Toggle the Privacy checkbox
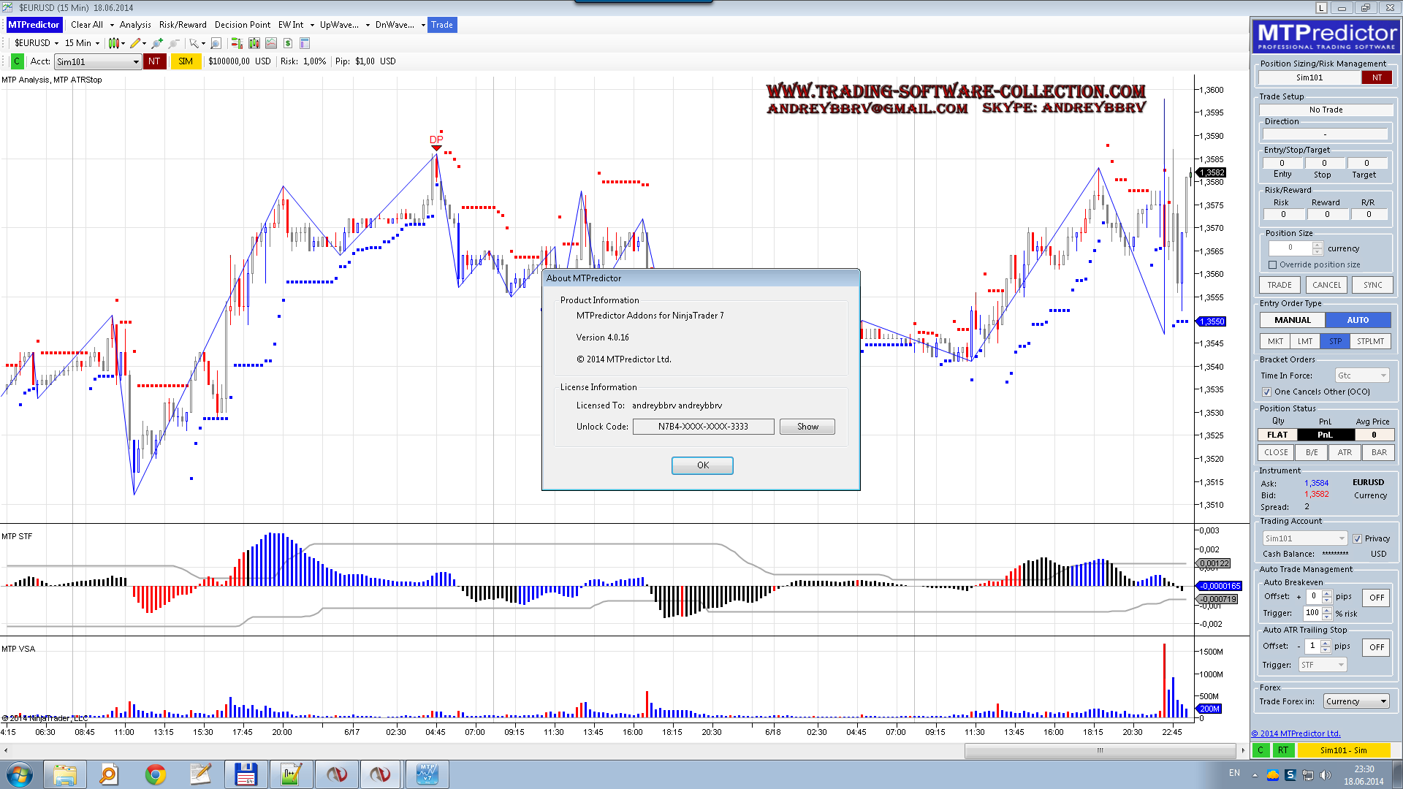The width and height of the screenshot is (1403, 789). coord(1358,539)
